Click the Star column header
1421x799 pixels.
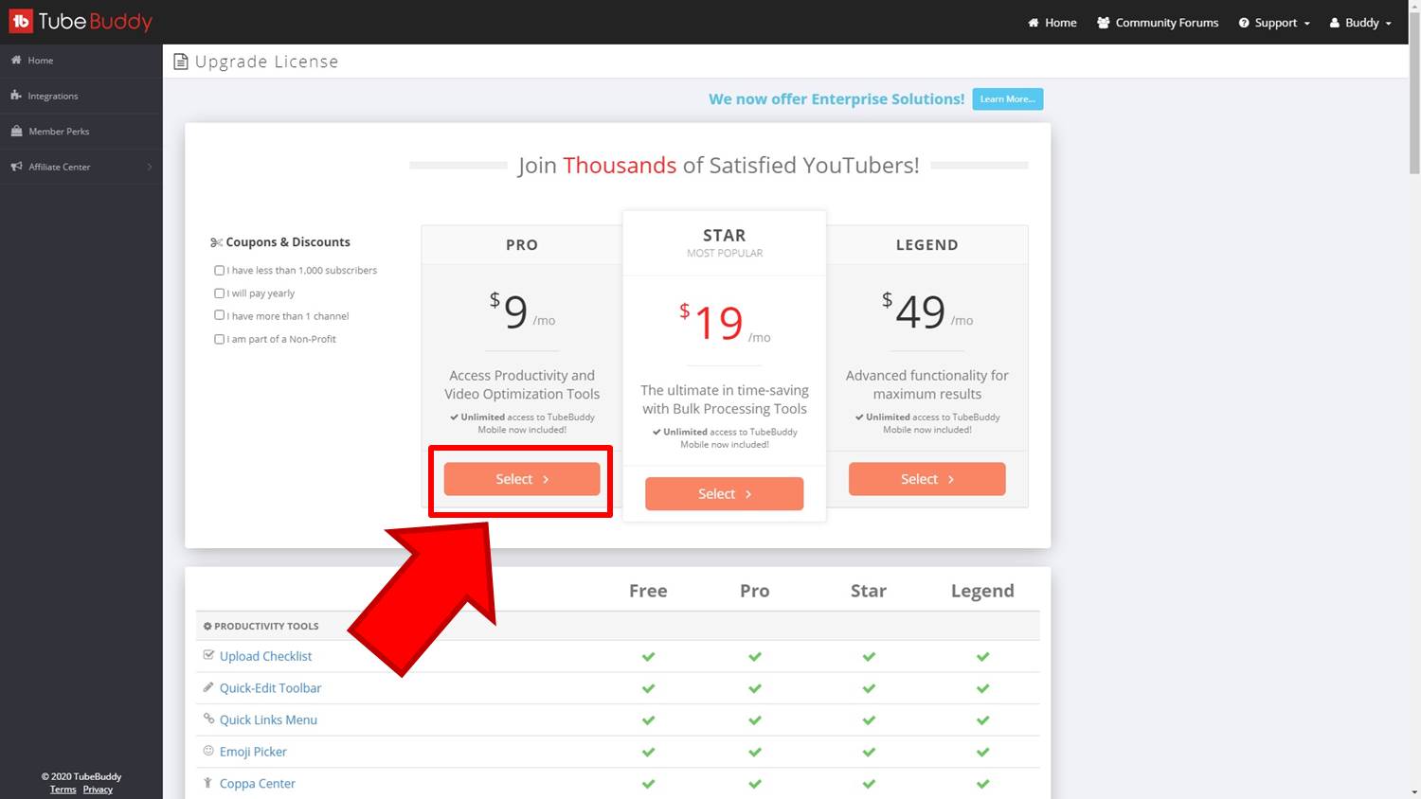868,591
